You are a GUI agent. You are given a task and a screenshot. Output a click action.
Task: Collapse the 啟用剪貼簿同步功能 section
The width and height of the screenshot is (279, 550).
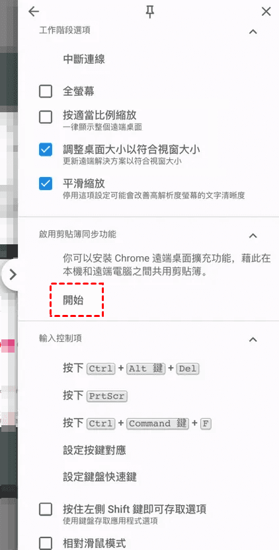tap(253, 235)
